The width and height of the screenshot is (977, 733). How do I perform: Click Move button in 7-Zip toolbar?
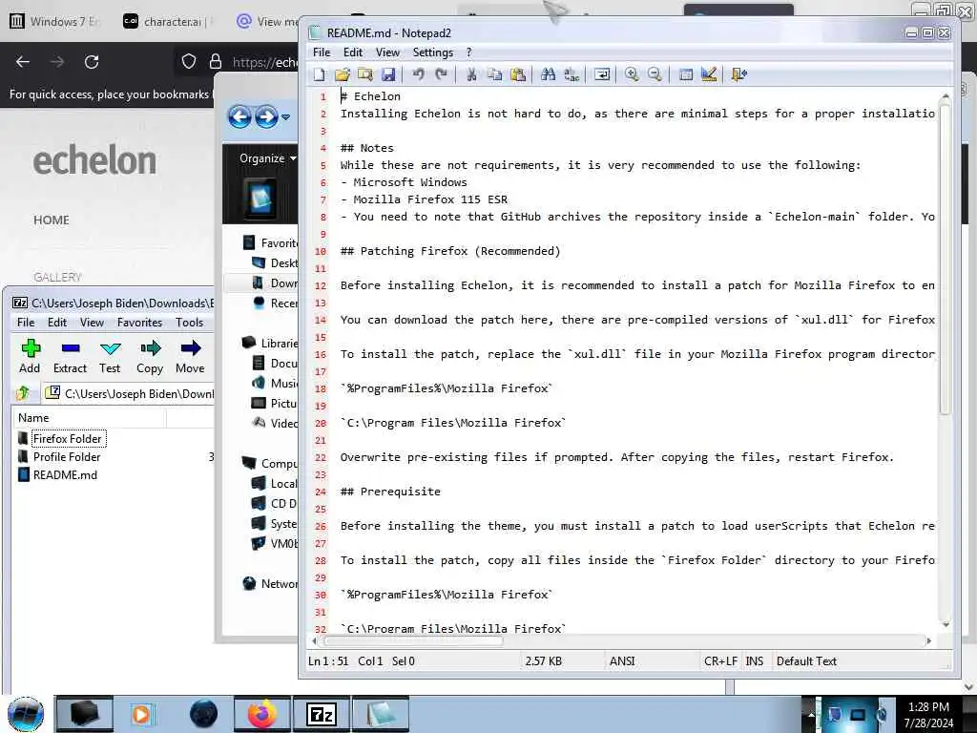pos(190,357)
